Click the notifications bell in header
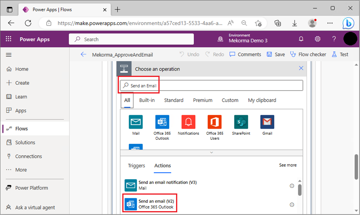Image resolution: width=360 pixels, height=215 pixels. click(x=301, y=39)
